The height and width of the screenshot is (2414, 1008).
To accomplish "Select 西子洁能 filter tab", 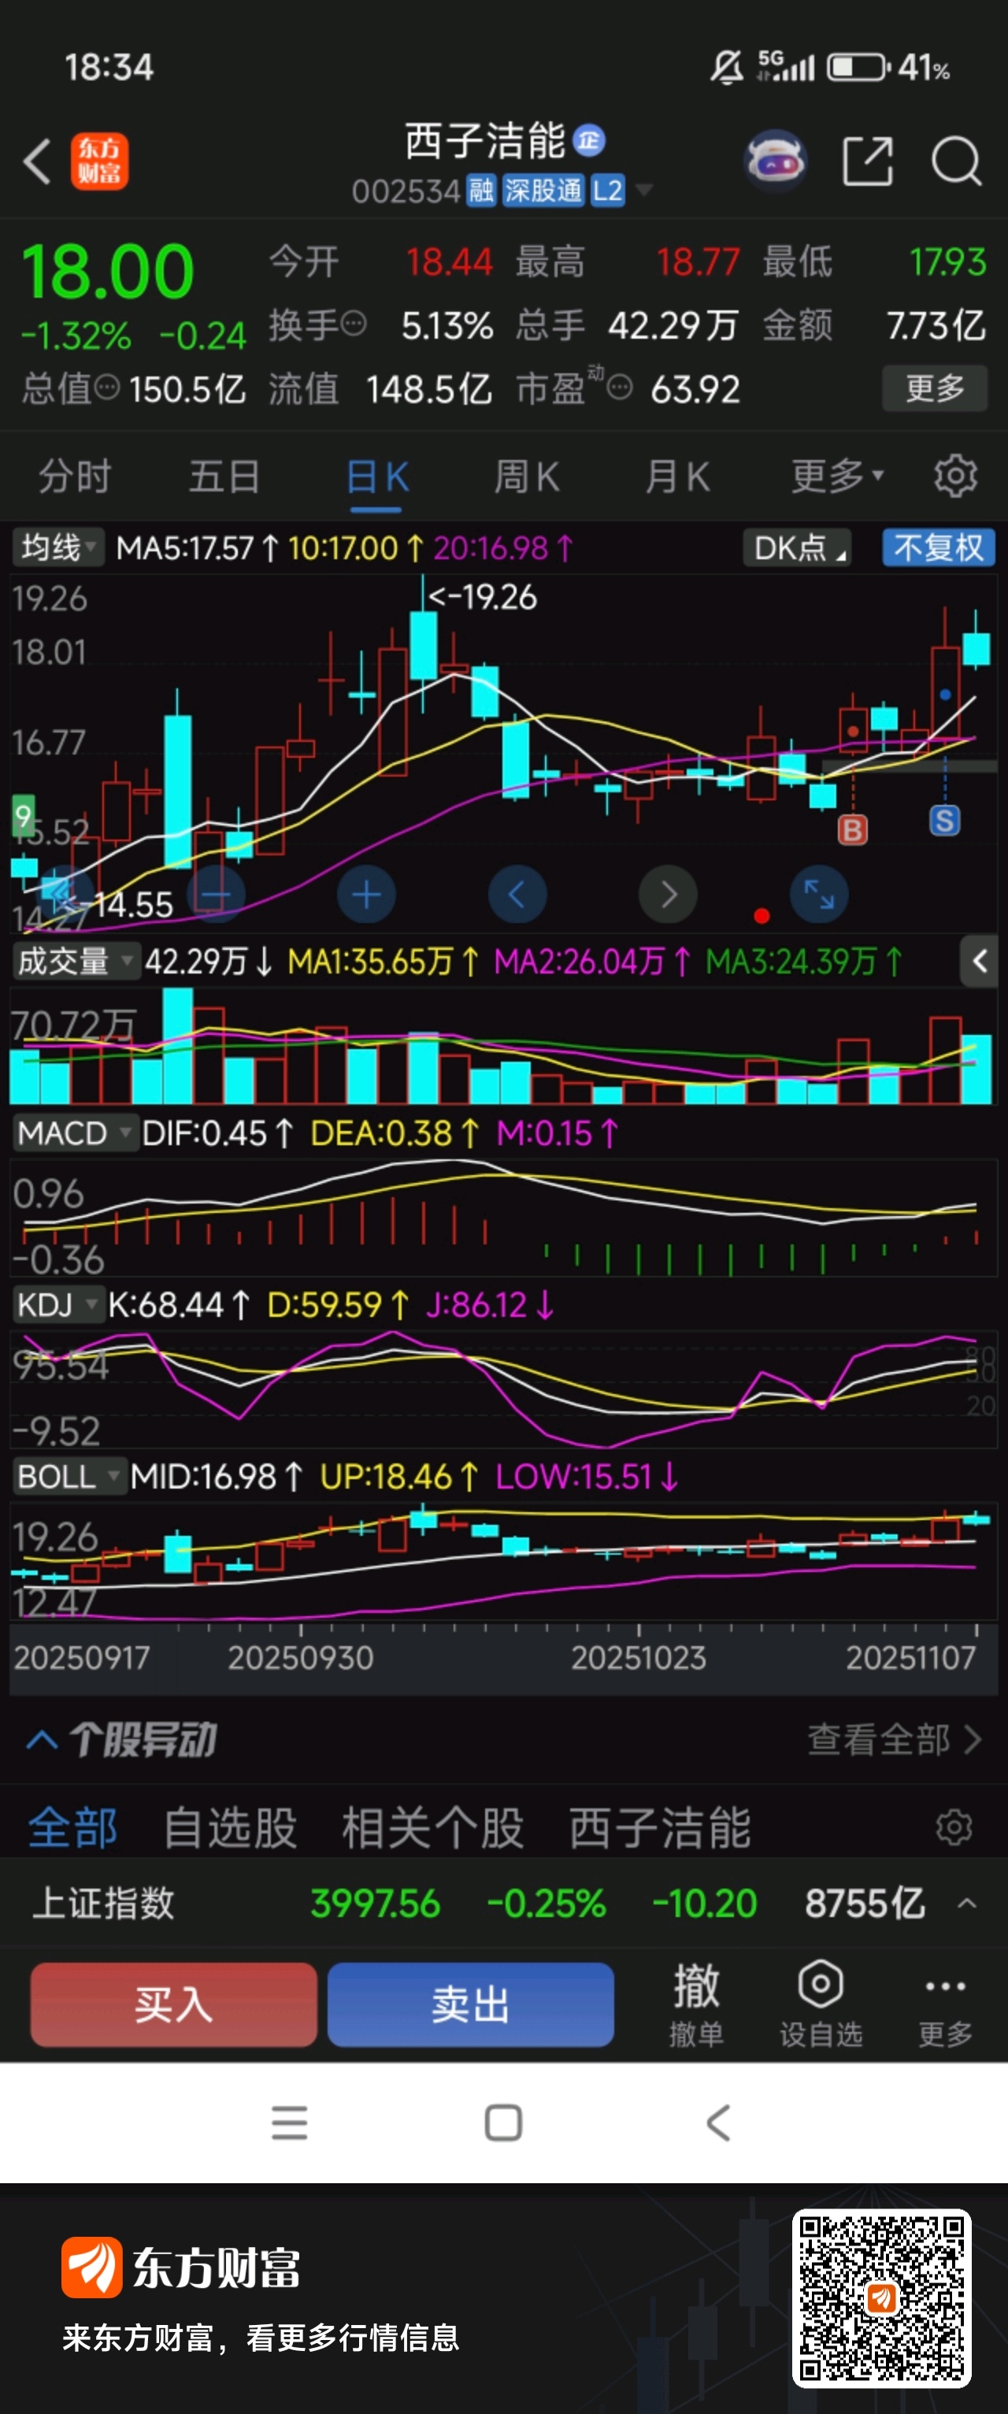I will point(661,1827).
